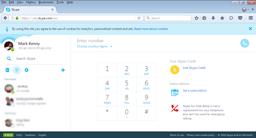
Task: Click the browser URL address bar
Action: [77, 18]
